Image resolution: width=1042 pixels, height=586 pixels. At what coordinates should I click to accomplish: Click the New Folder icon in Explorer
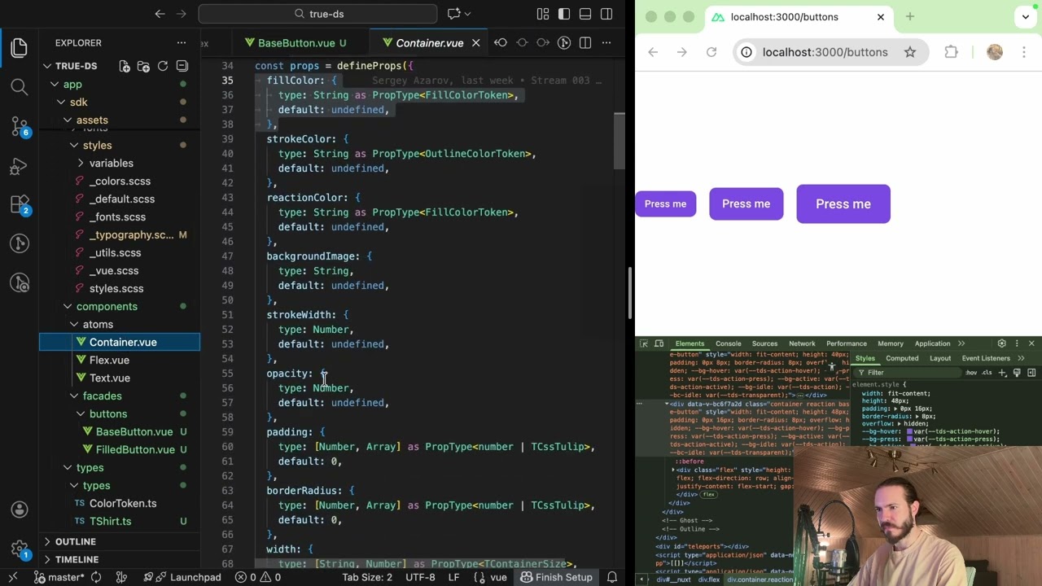143,66
